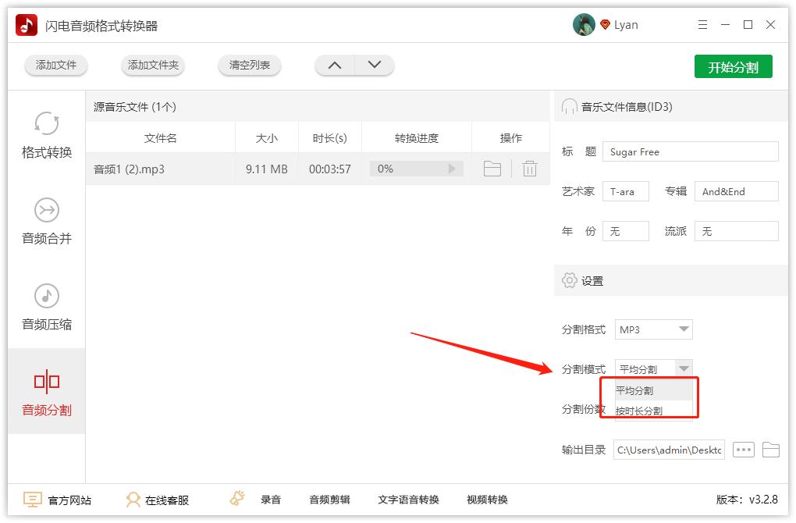796x523 pixels.
Task: Open containing folder for 音频1 (2).mp3
Action: tap(492, 168)
